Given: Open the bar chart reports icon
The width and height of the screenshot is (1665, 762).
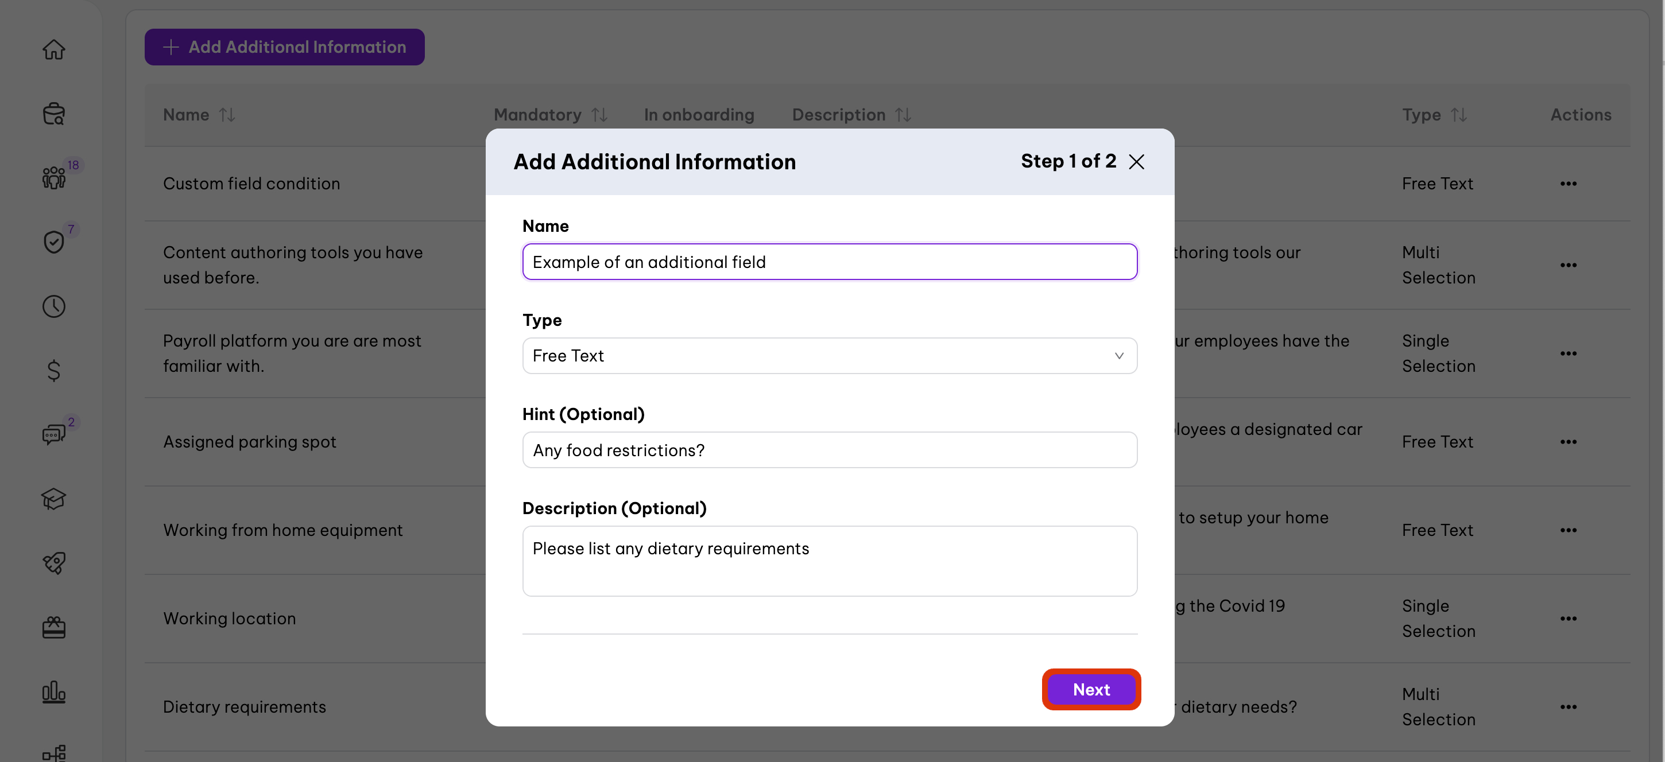Looking at the screenshot, I should pyautogui.click(x=53, y=691).
